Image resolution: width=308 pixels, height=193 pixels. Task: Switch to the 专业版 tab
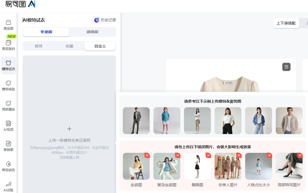(x=46, y=32)
